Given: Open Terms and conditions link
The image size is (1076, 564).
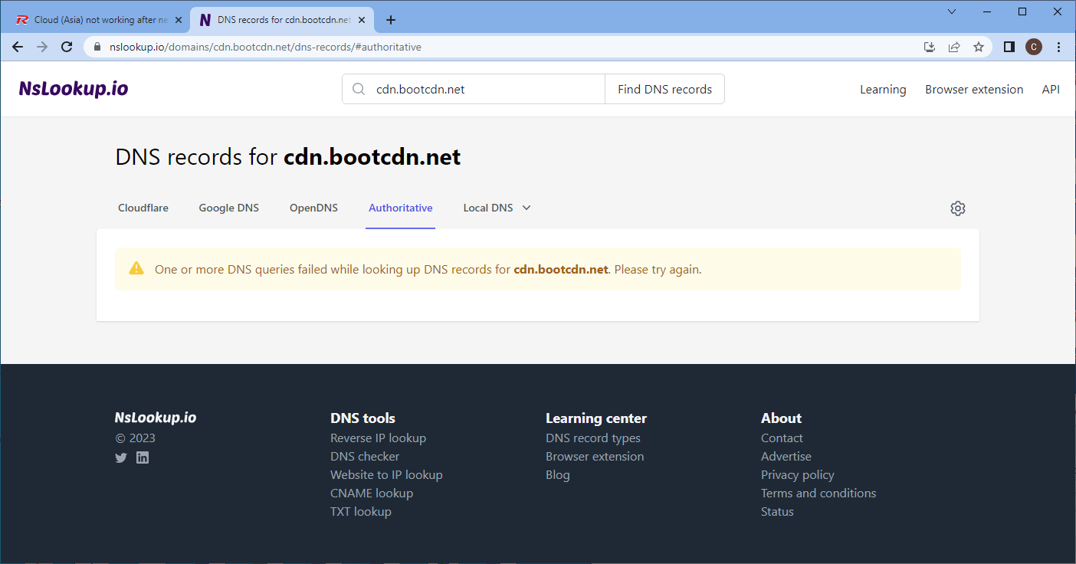Looking at the screenshot, I should click(x=818, y=493).
